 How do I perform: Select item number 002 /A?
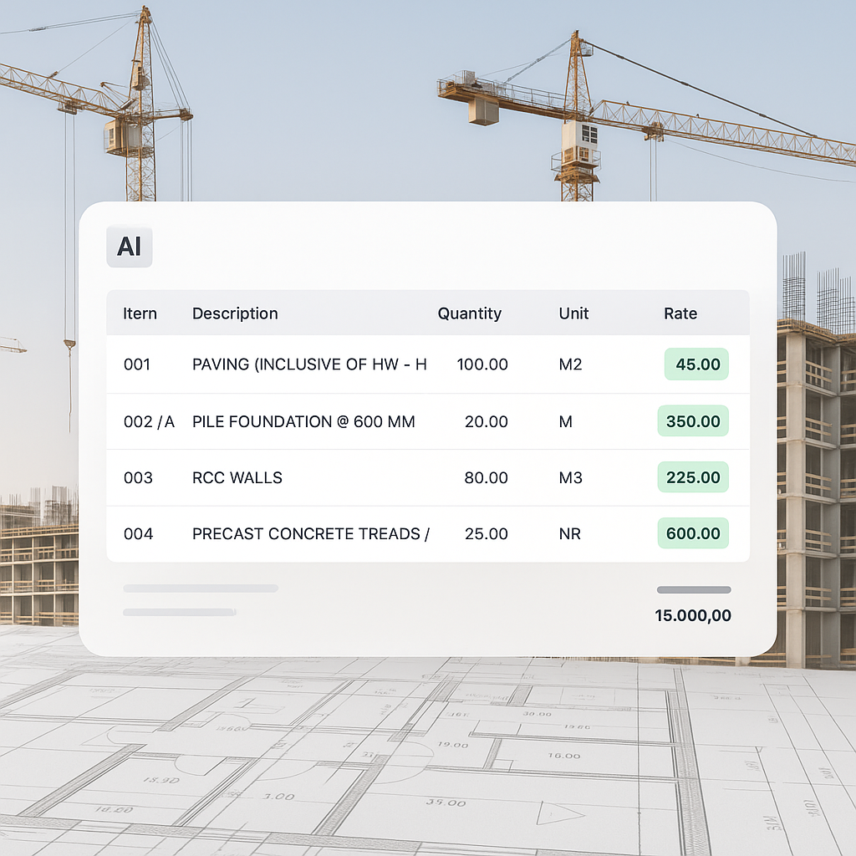[x=149, y=421]
